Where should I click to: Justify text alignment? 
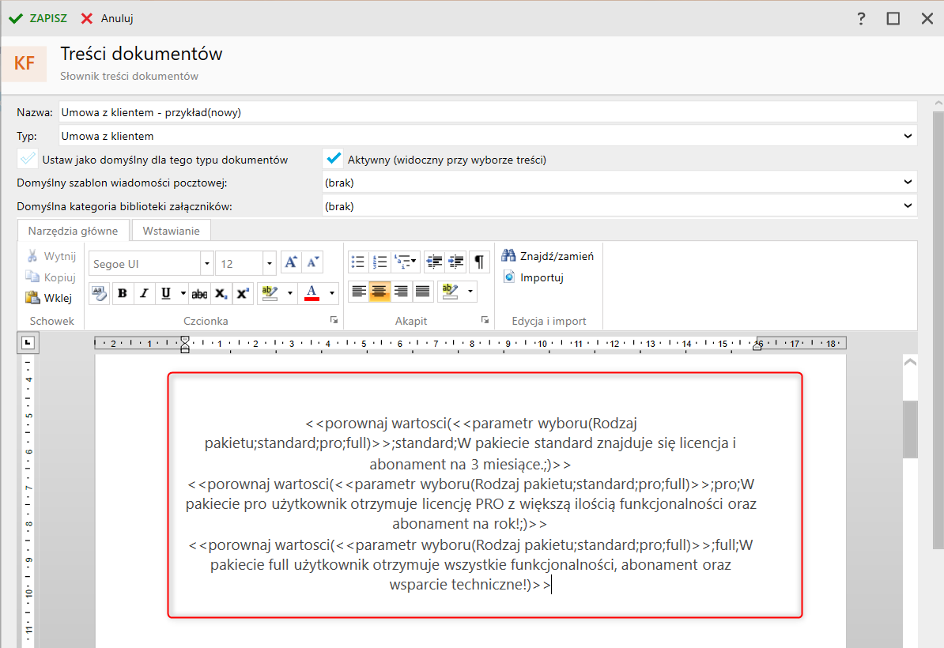pos(423,292)
